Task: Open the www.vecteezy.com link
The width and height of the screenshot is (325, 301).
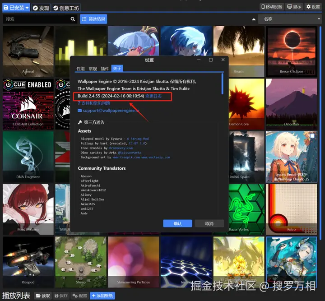Action: (156, 157)
